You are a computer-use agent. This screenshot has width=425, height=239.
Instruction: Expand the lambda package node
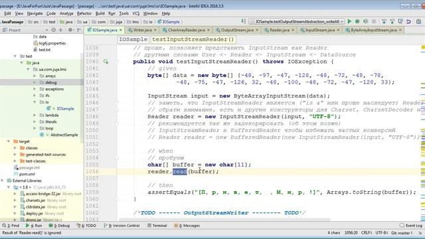tap(35, 115)
